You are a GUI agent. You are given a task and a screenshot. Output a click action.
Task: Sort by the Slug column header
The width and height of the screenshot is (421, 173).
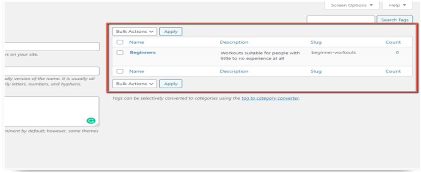(x=316, y=42)
